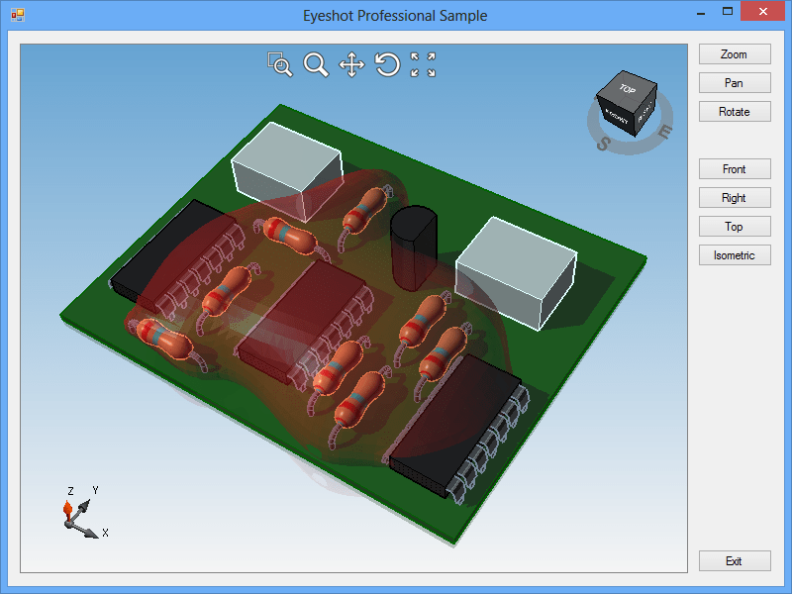Click the TOP face of view cube
792x594 pixels.
[628, 89]
